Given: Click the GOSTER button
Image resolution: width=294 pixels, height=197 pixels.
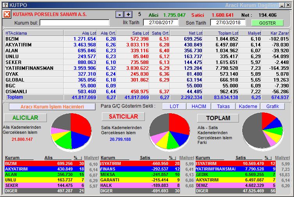Looking at the screenshot, I should 267,23.
